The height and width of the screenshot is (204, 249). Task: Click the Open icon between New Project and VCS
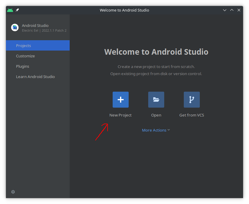[156, 100]
